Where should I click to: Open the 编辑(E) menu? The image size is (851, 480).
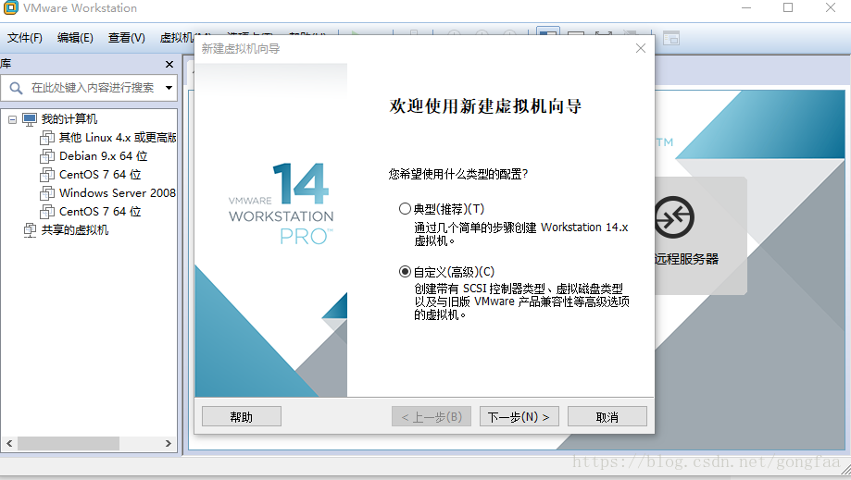coord(75,38)
